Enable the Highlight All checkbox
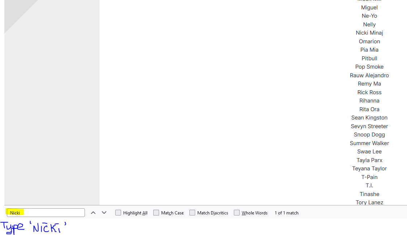The image size is (407, 235). [118, 213]
